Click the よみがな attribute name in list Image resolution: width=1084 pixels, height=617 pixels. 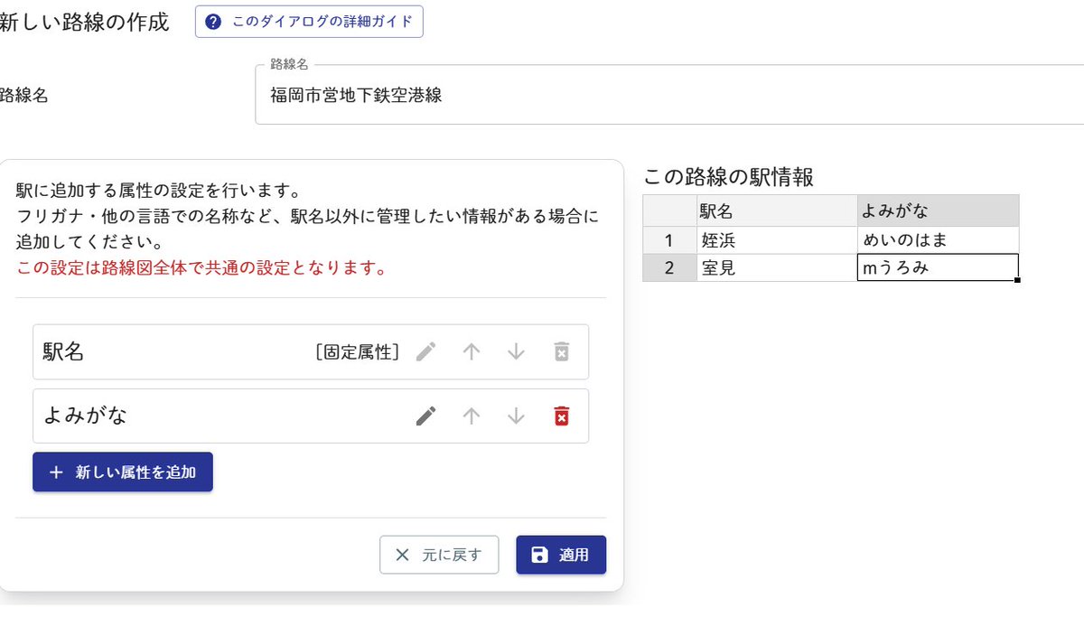pyautogui.click(x=85, y=416)
